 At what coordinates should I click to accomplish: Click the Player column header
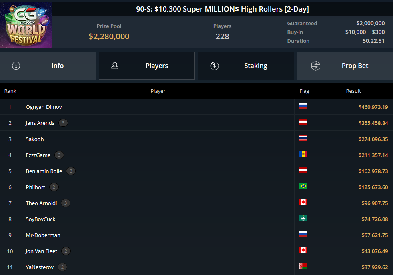[158, 91]
